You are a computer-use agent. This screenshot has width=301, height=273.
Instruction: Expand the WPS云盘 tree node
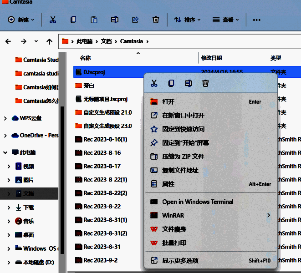coord(5,118)
